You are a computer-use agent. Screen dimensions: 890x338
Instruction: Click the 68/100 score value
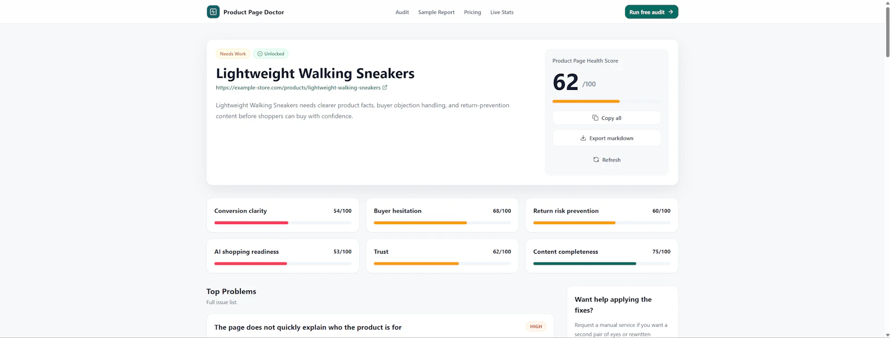click(x=502, y=211)
